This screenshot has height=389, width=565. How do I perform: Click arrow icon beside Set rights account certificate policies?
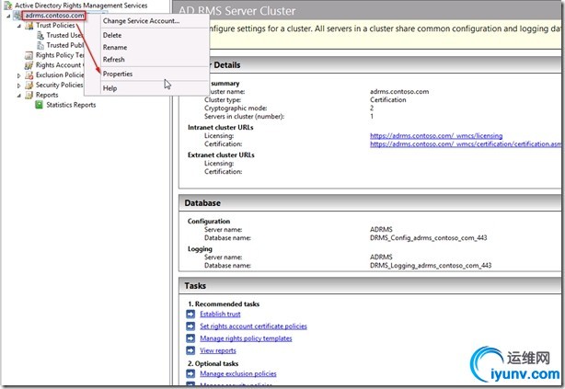(190, 326)
